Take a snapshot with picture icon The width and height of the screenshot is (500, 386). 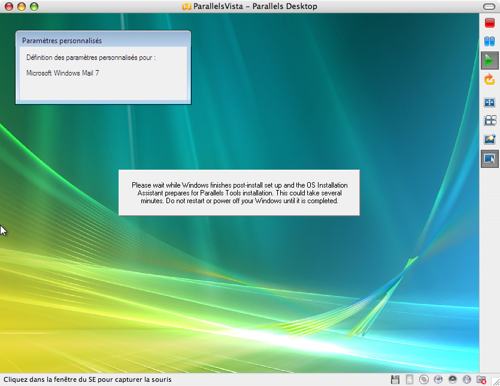489,139
